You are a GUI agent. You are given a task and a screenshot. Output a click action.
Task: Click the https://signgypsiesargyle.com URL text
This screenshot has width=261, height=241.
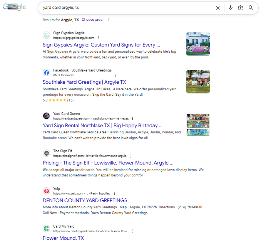74,38
